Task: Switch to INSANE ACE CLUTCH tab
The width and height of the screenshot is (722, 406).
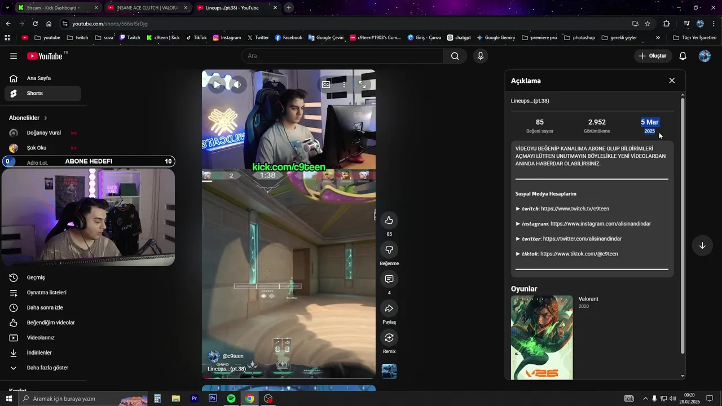Action: coord(148,8)
